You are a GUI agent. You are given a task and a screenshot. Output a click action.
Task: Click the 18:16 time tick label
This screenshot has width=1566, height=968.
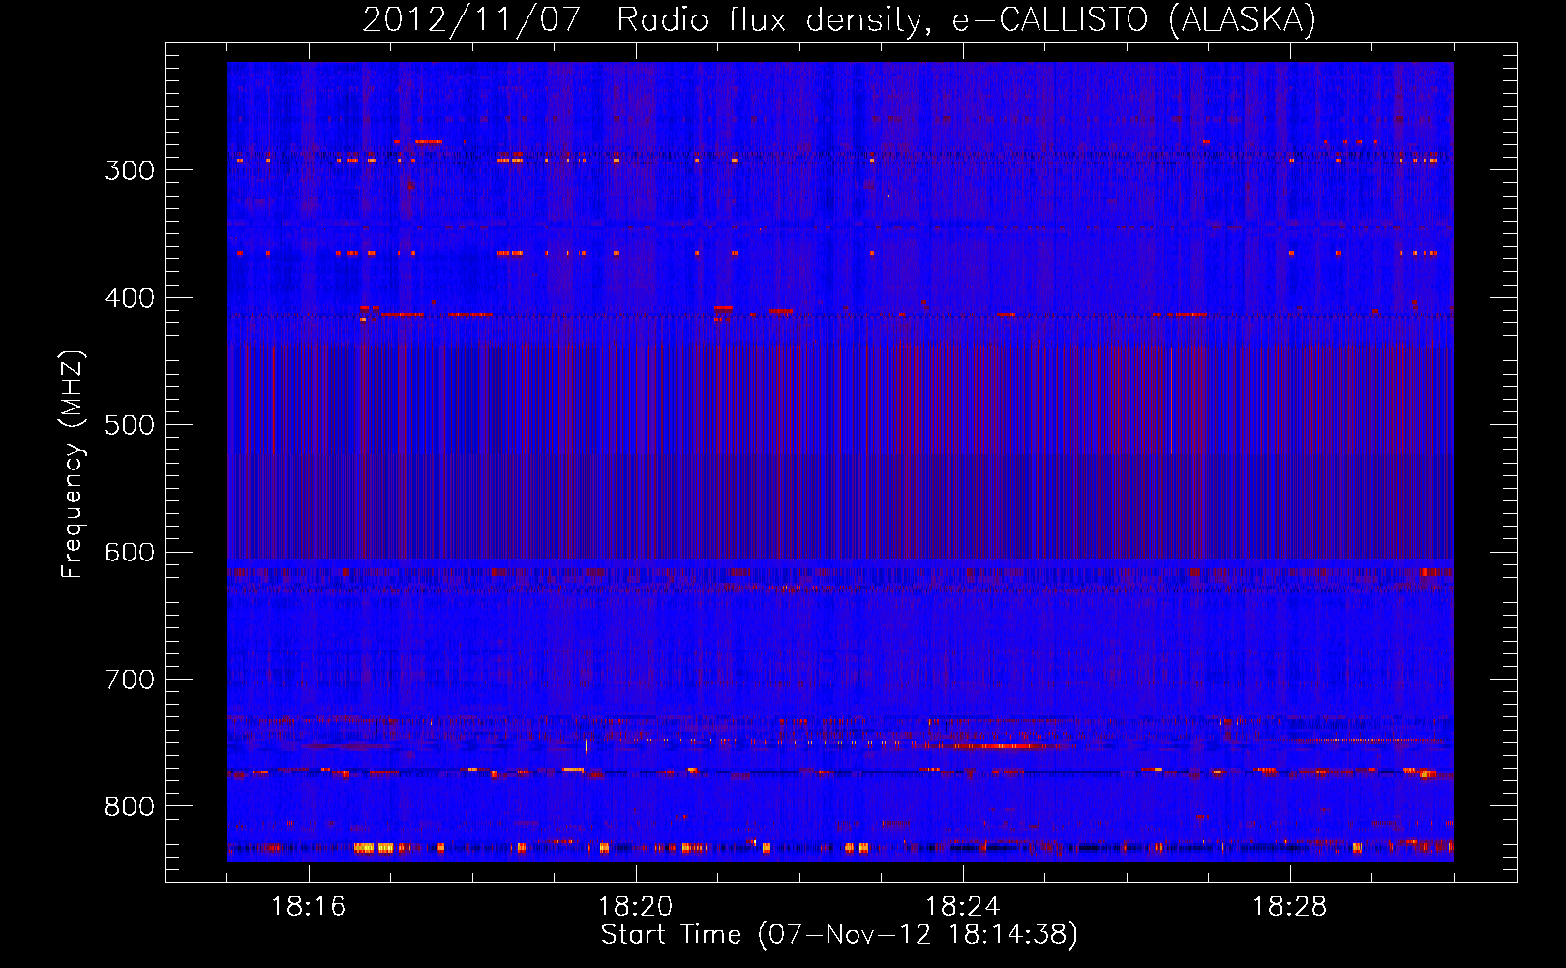pyautogui.click(x=309, y=907)
